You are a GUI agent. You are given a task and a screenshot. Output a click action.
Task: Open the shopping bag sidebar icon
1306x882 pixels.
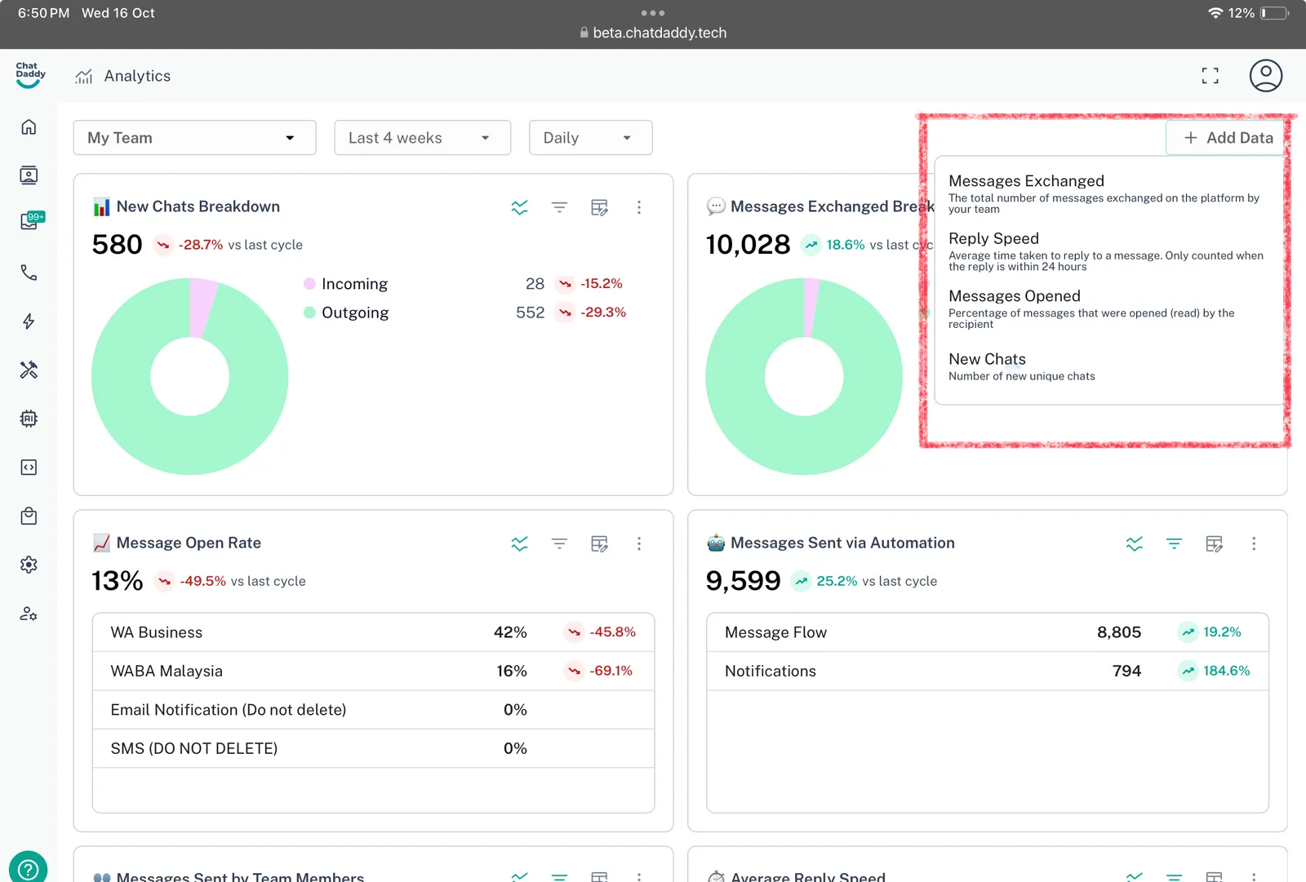click(29, 516)
